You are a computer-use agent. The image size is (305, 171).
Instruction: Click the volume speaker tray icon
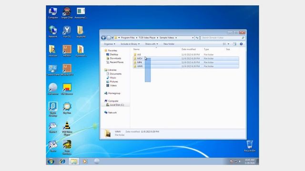click(240, 161)
